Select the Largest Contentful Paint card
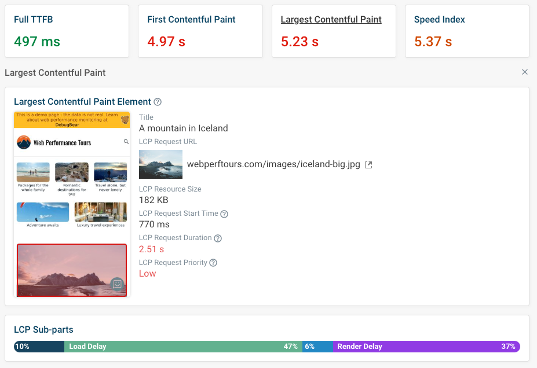This screenshot has height=368, width=537. pos(334,31)
